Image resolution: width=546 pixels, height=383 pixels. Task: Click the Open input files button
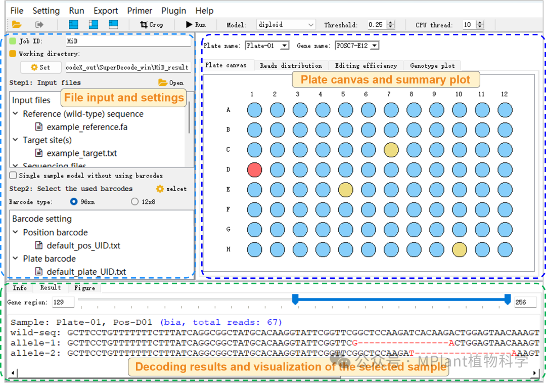[171, 82]
